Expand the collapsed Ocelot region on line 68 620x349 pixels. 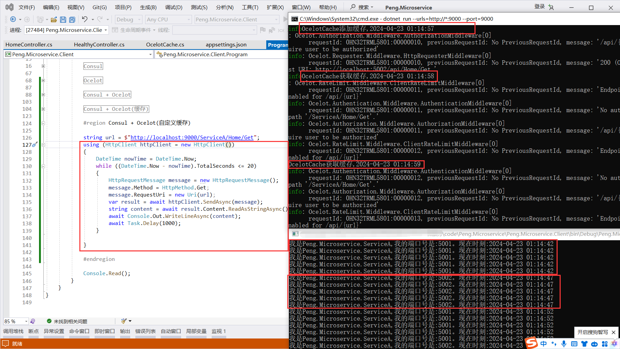tap(43, 81)
